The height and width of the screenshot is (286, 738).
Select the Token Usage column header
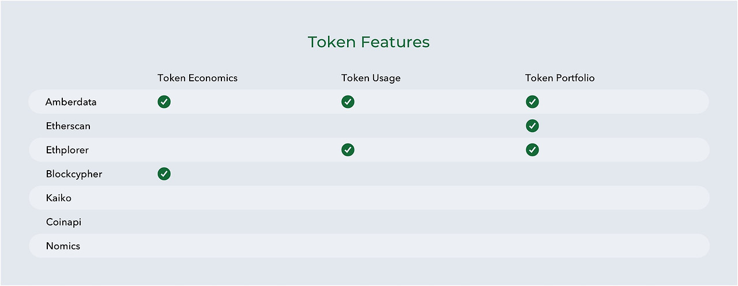tap(371, 78)
